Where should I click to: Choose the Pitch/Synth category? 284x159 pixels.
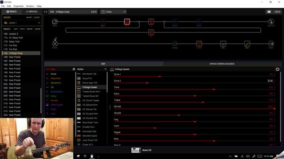(x=57, y=105)
